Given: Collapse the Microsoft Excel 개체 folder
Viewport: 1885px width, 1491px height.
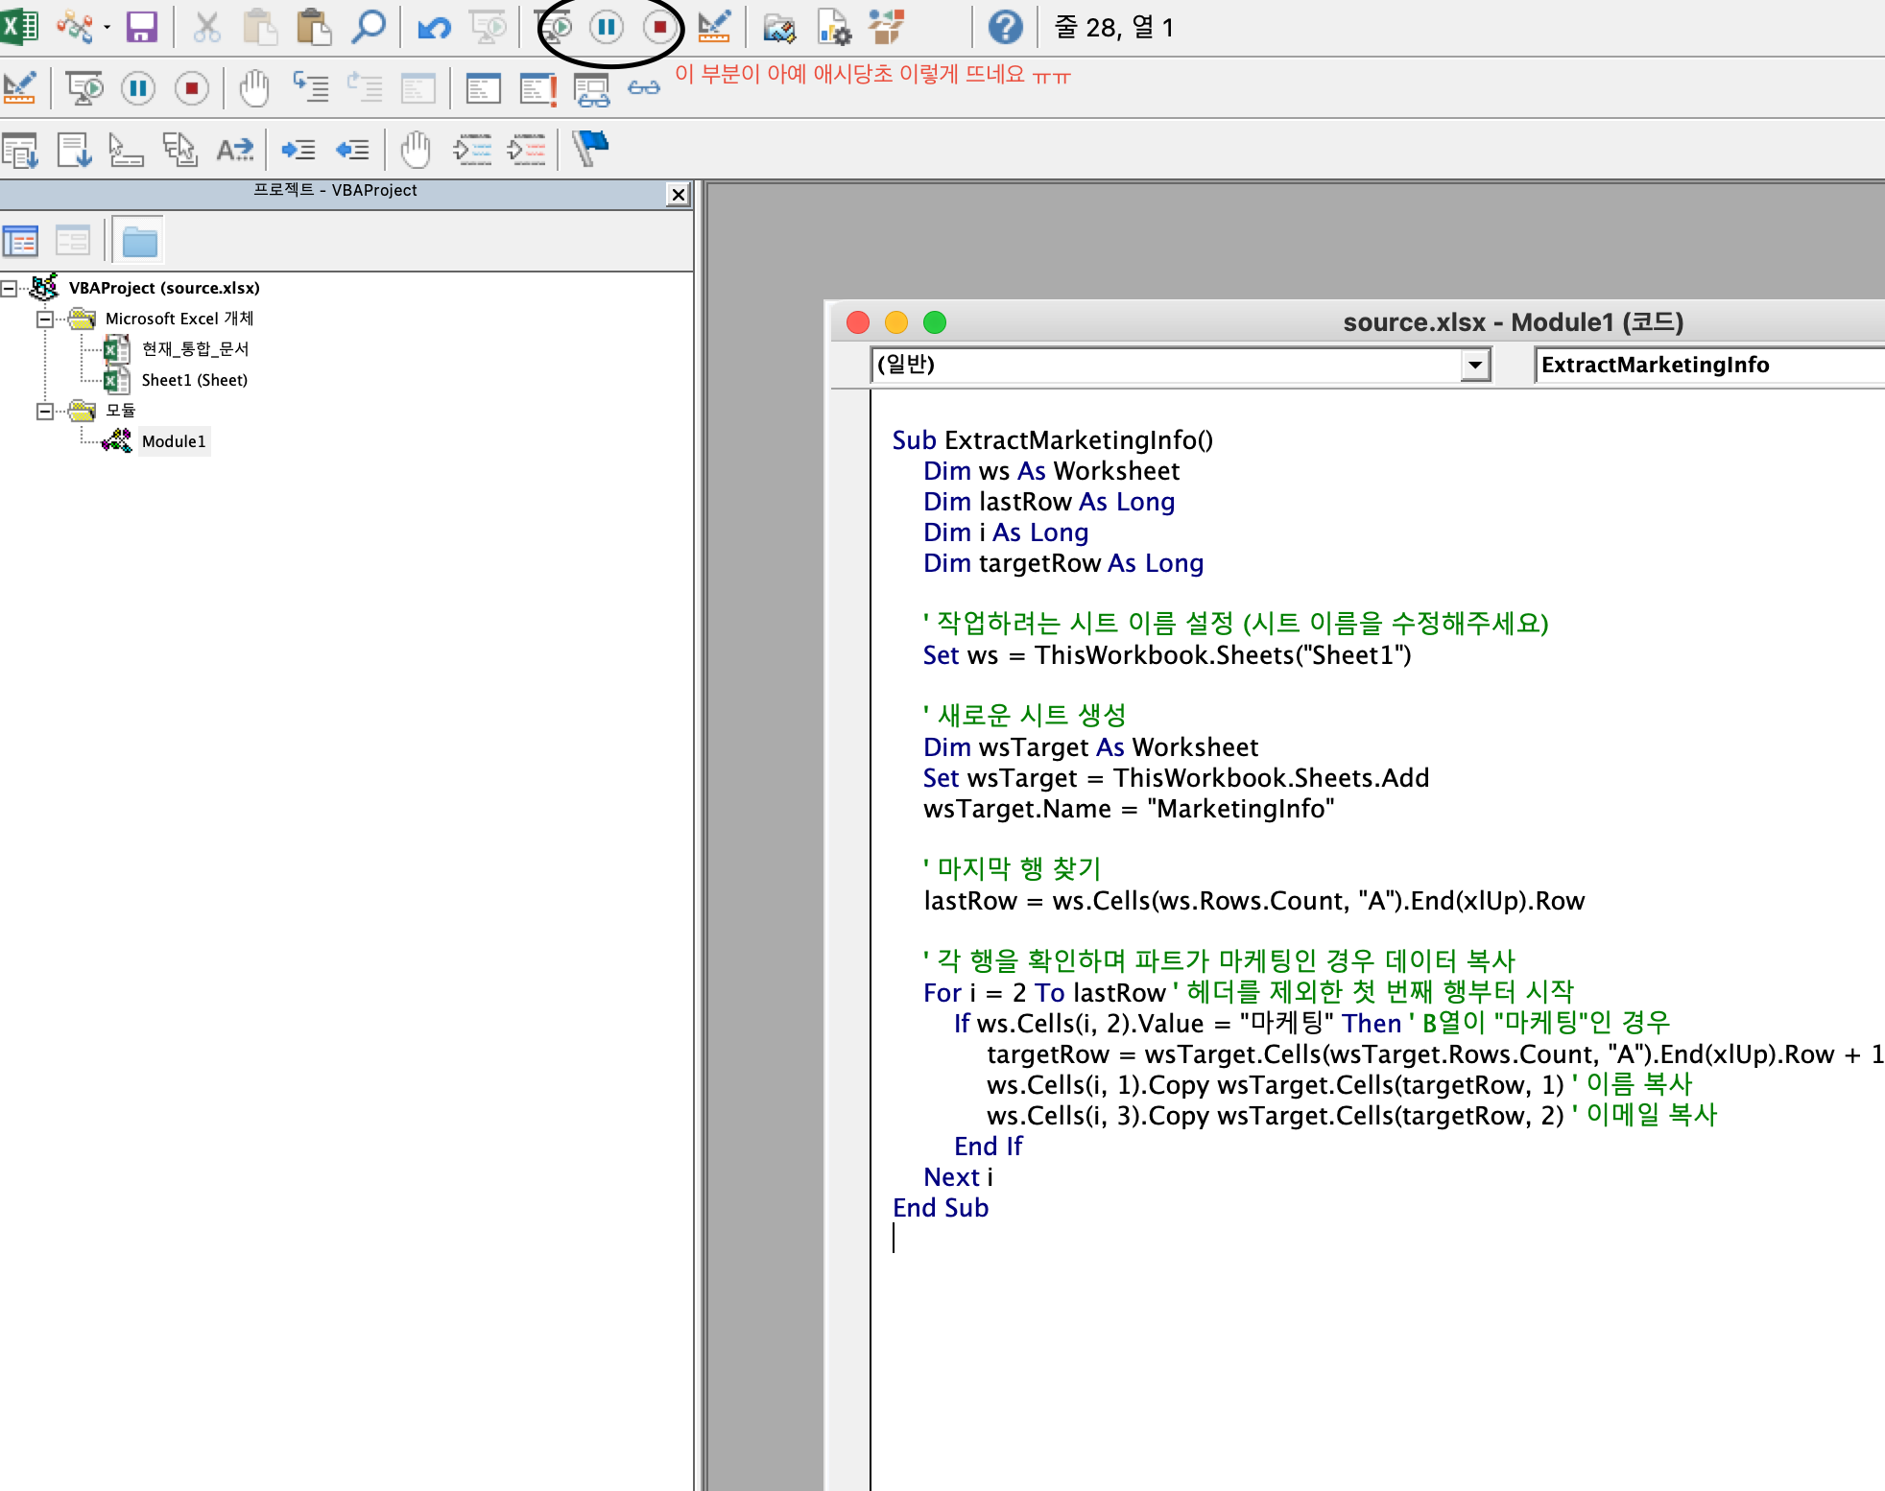Looking at the screenshot, I should pos(44,319).
